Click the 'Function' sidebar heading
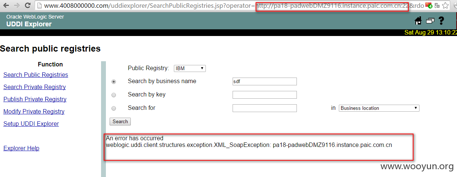The height and width of the screenshot is (177, 457). tap(50, 64)
